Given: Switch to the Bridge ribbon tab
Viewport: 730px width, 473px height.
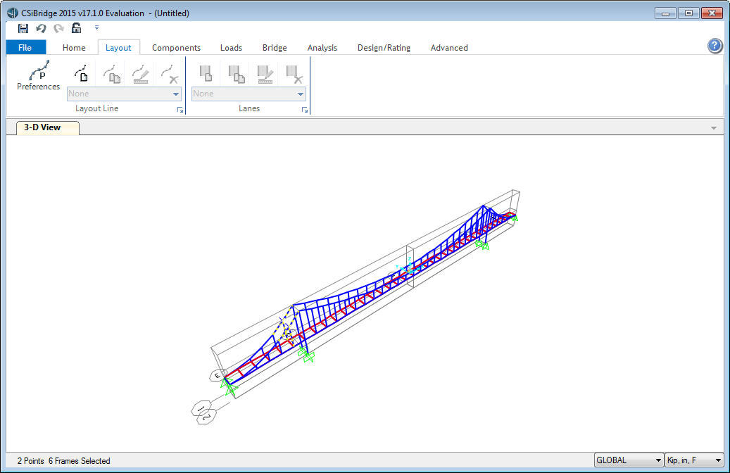Looking at the screenshot, I should pyautogui.click(x=275, y=47).
